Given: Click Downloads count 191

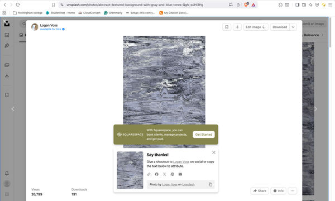Looking at the screenshot, I should coord(74,194).
